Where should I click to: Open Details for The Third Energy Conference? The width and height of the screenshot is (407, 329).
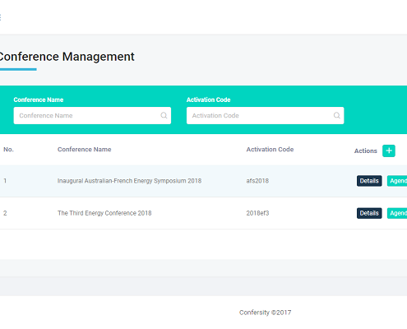369,213
